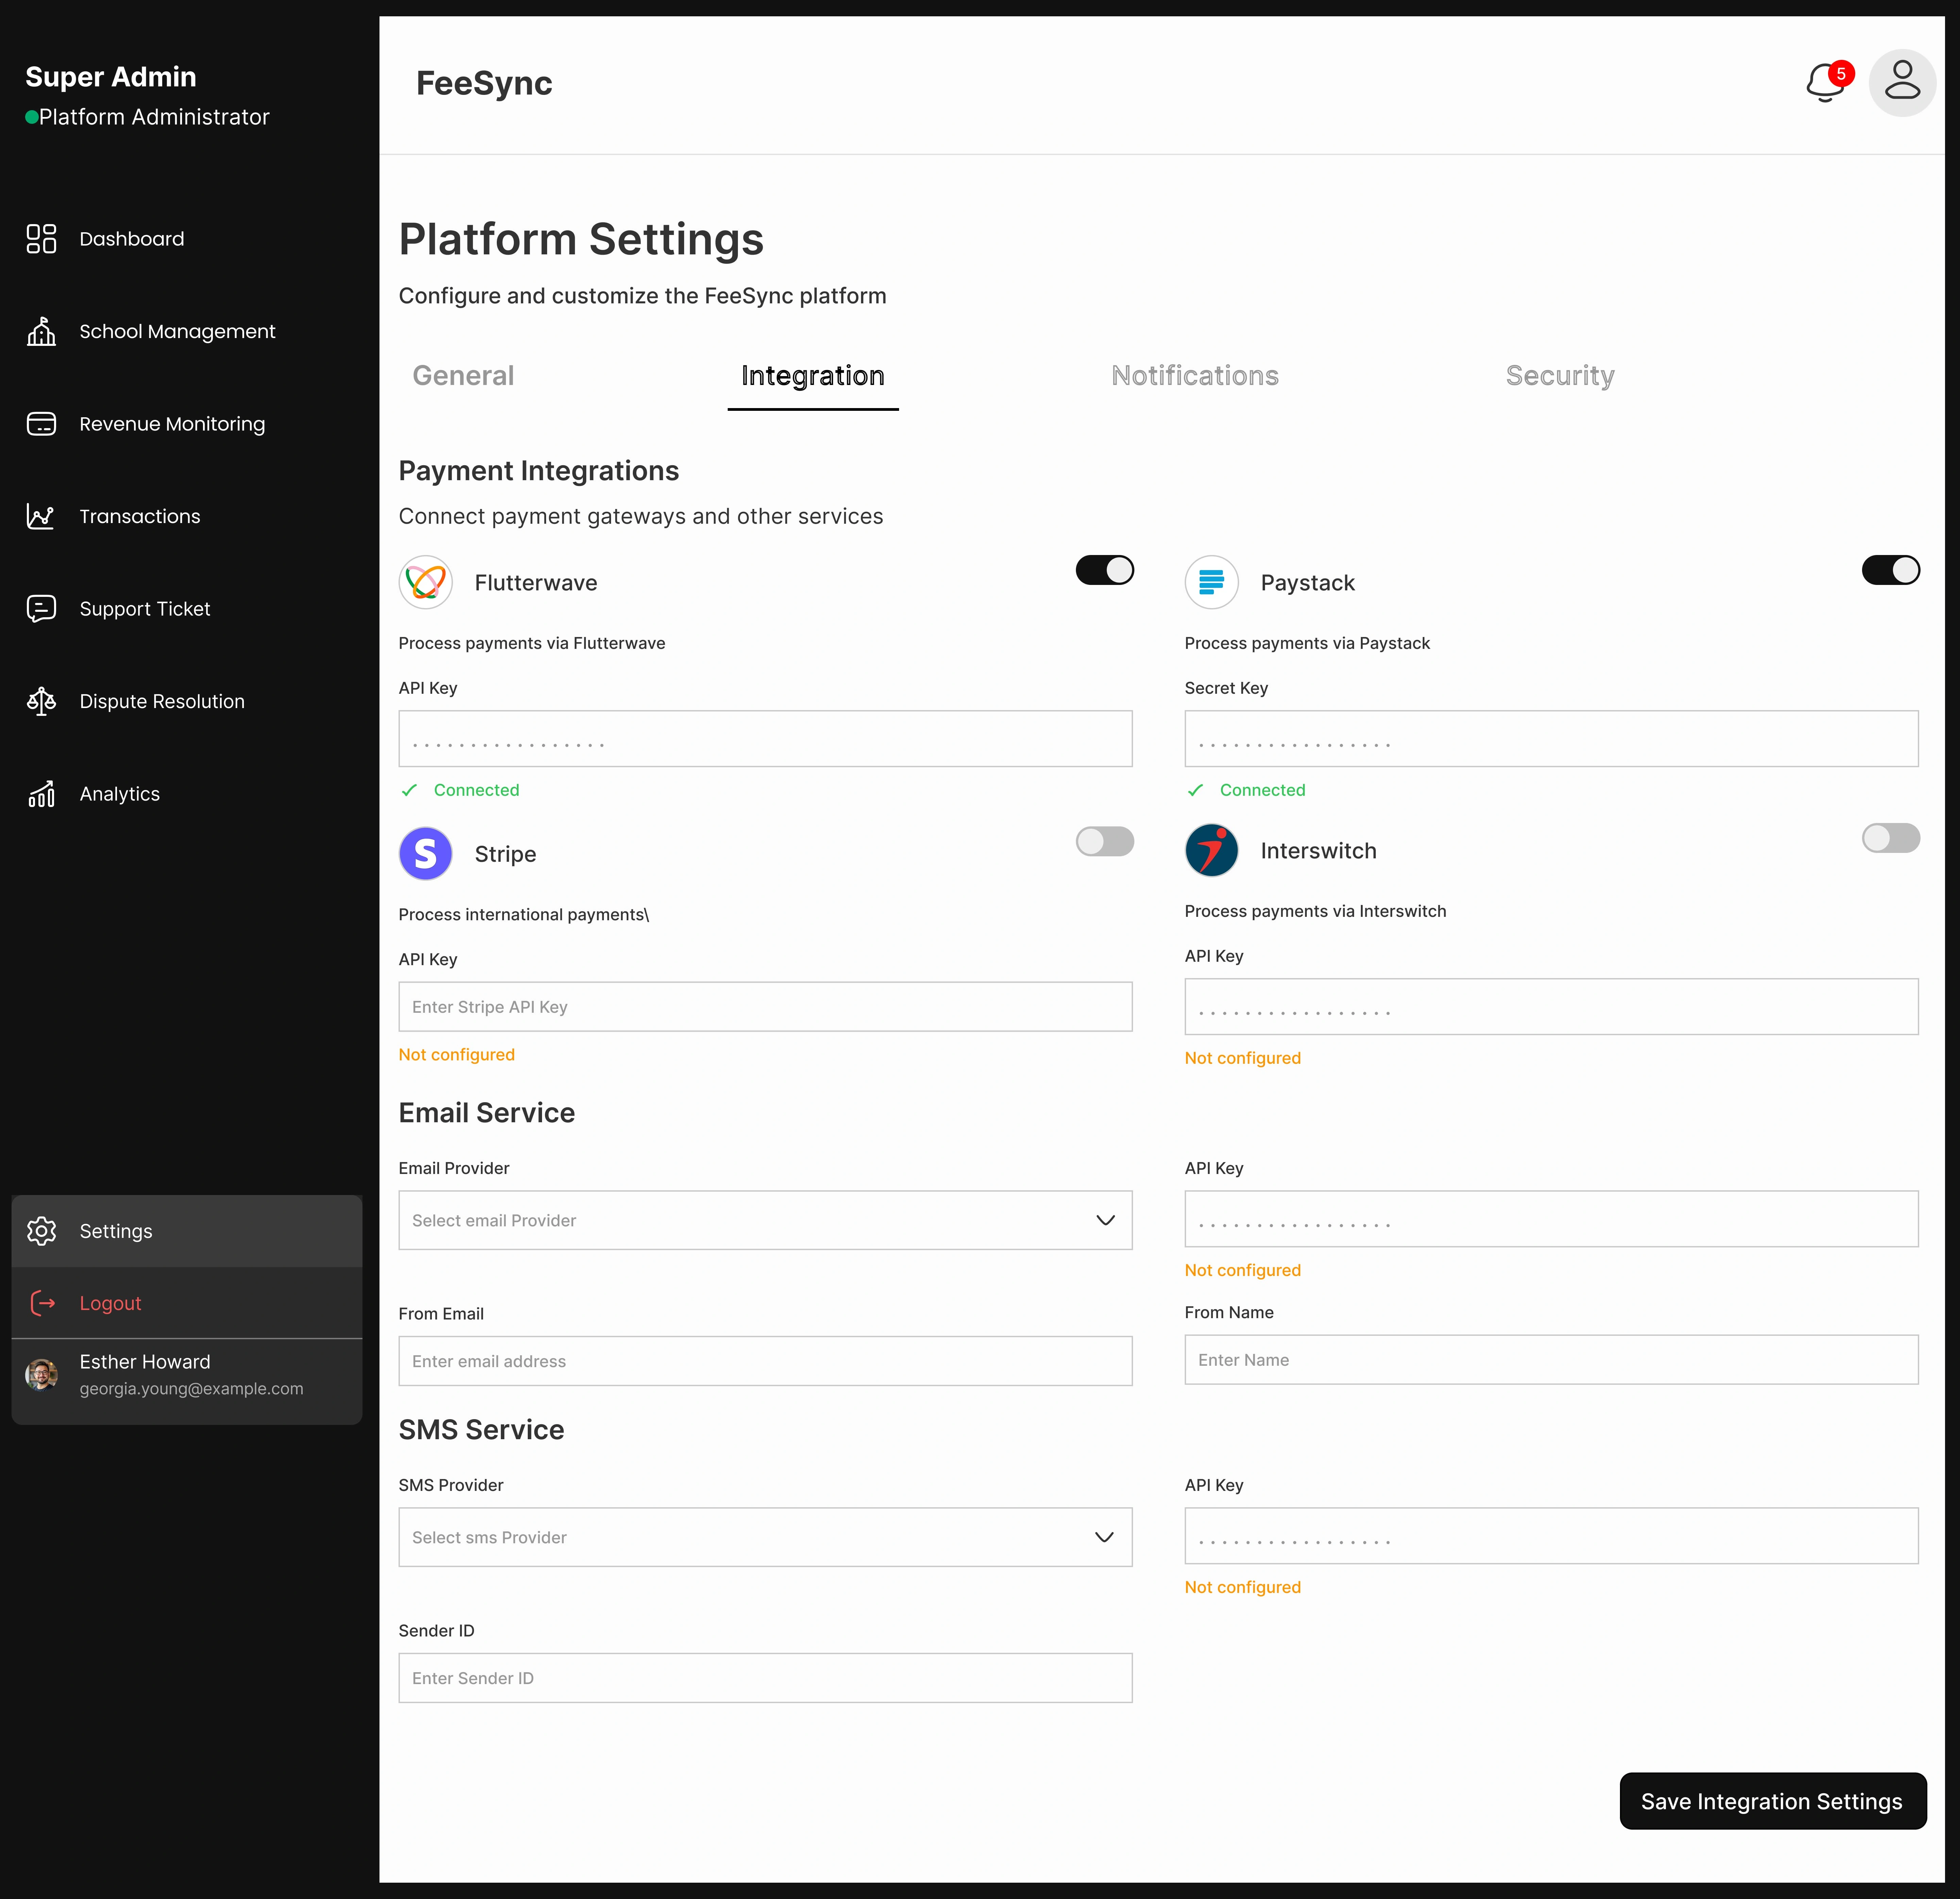Click the Dispute Resolution scales icon

pyautogui.click(x=41, y=701)
